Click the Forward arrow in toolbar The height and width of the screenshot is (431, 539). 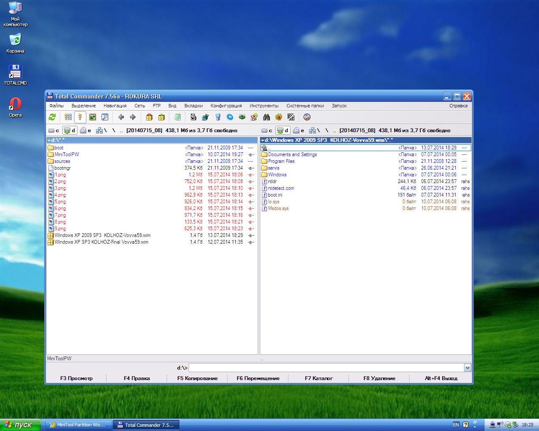(133, 117)
